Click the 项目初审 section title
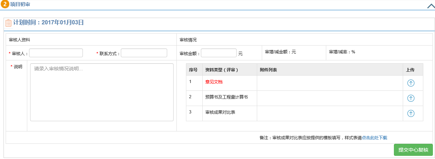 [20, 4]
